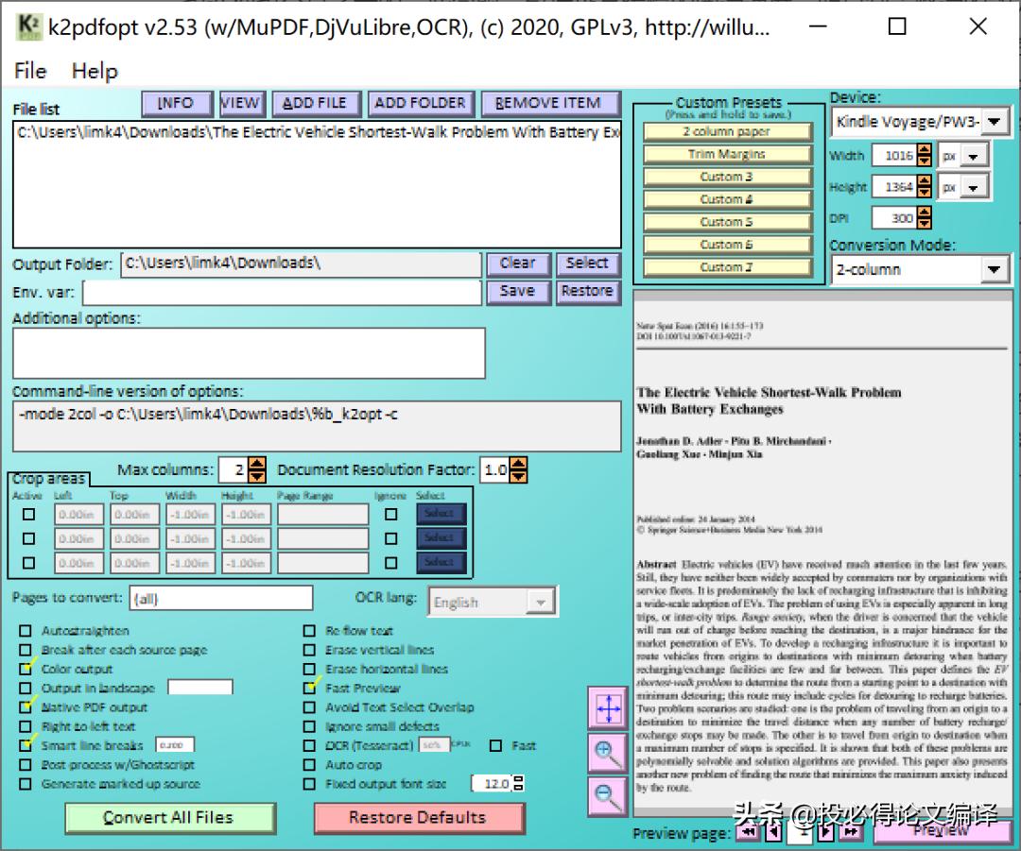Open the Width units px dropdown

[973, 156]
